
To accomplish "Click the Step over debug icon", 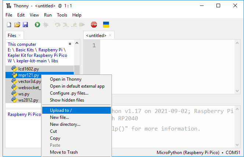I will [x=58, y=25].
